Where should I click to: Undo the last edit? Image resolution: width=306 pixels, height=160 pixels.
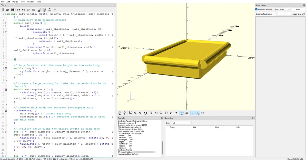pos(18,10)
